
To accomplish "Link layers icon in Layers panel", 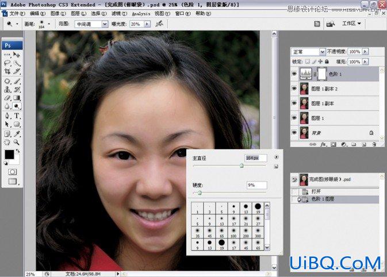I will pos(313,144).
